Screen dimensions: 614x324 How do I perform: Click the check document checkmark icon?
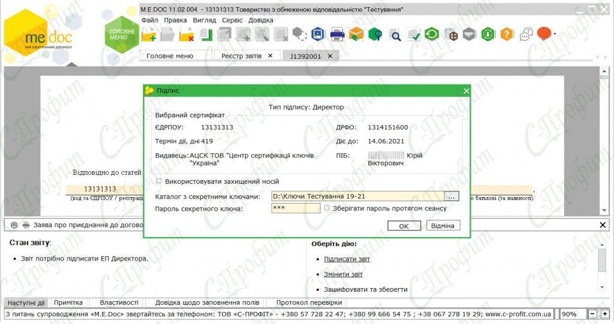[413, 34]
